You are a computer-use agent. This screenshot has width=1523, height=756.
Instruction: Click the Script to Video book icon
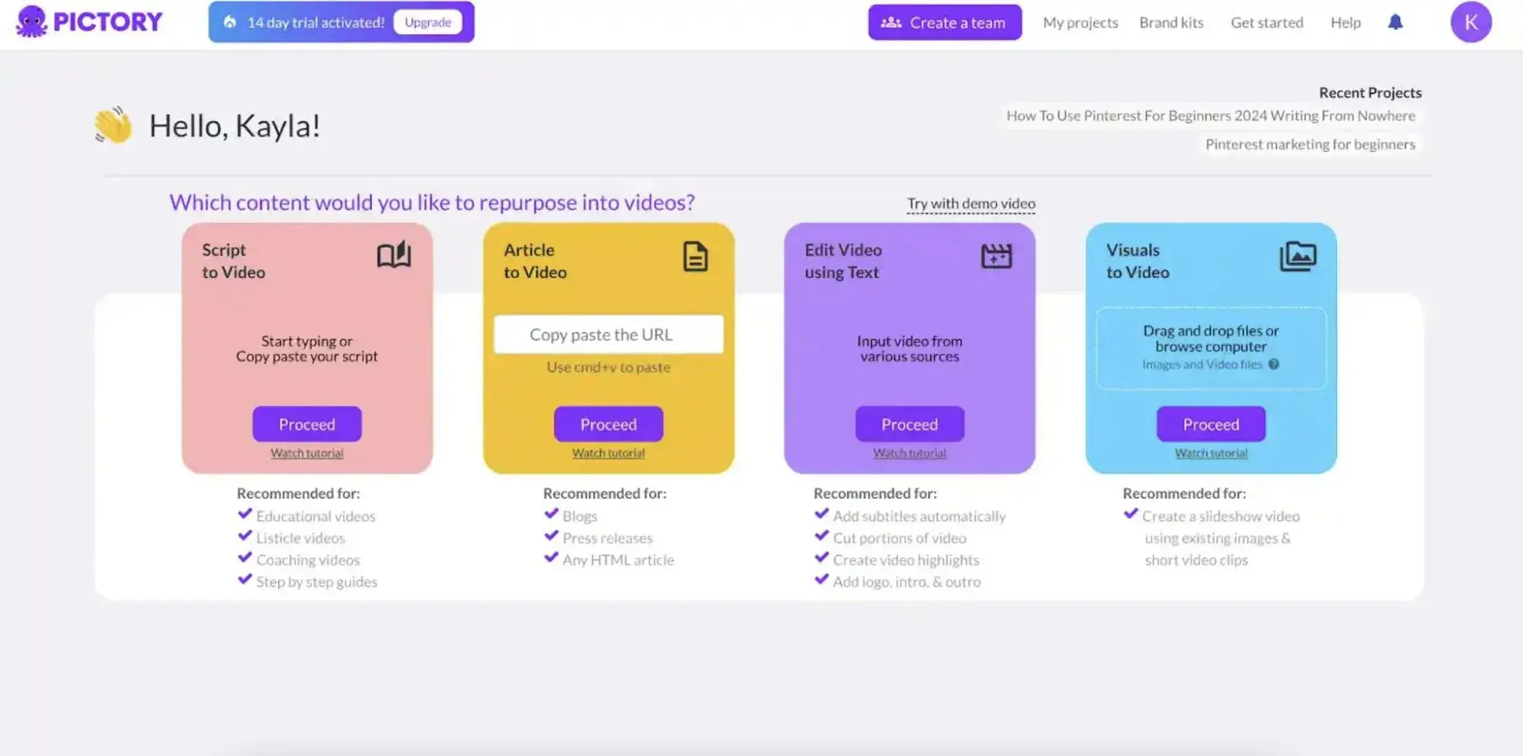point(393,256)
